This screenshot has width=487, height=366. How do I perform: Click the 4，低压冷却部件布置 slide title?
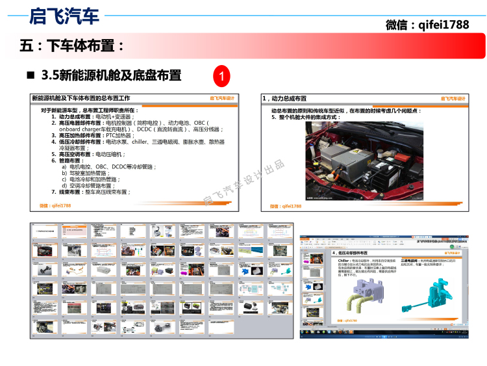[351, 253]
